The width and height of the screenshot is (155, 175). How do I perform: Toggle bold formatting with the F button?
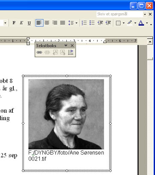[x=14, y=23]
